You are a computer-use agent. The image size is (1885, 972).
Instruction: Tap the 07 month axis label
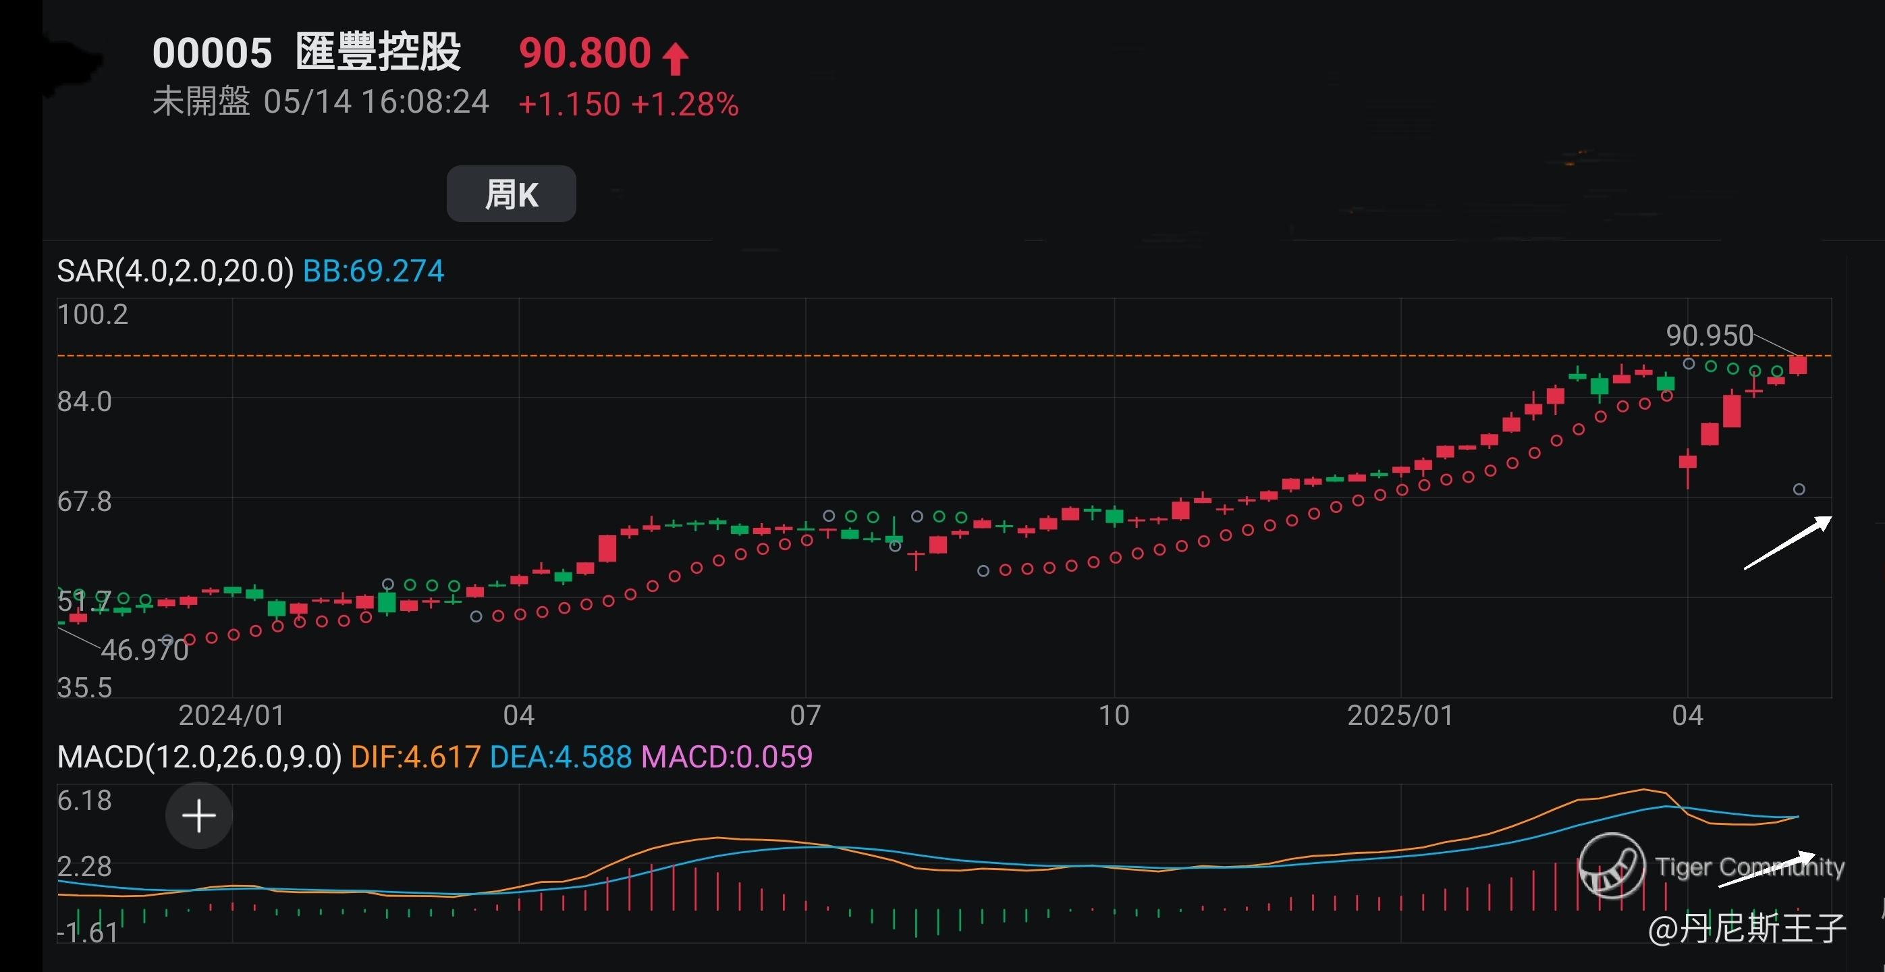[x=805, y=715]
